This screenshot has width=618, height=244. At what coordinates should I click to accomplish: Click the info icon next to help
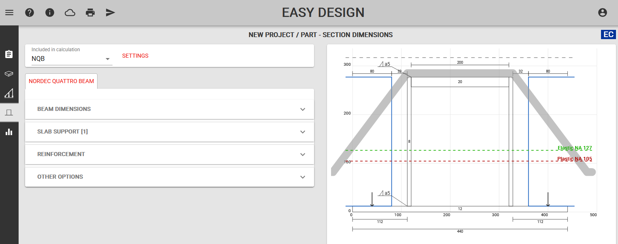click(x=50, y=13)
